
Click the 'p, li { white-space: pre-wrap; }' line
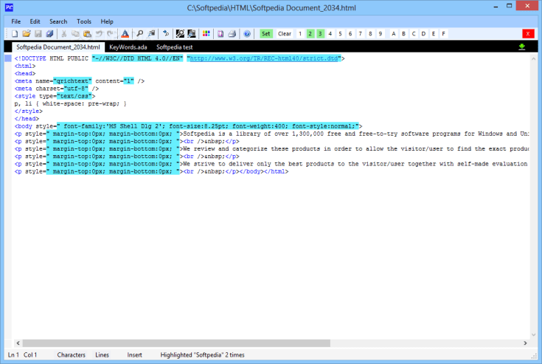pyautogui.click(x=71, y=103)
